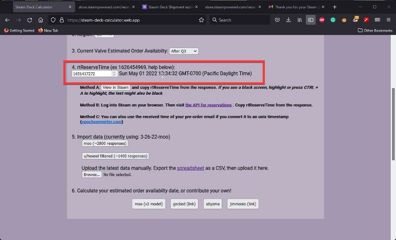Open the shield tracking protection icon

point(53,20)
